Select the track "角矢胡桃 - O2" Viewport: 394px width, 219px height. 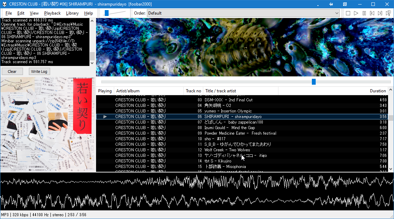point(242,106)
